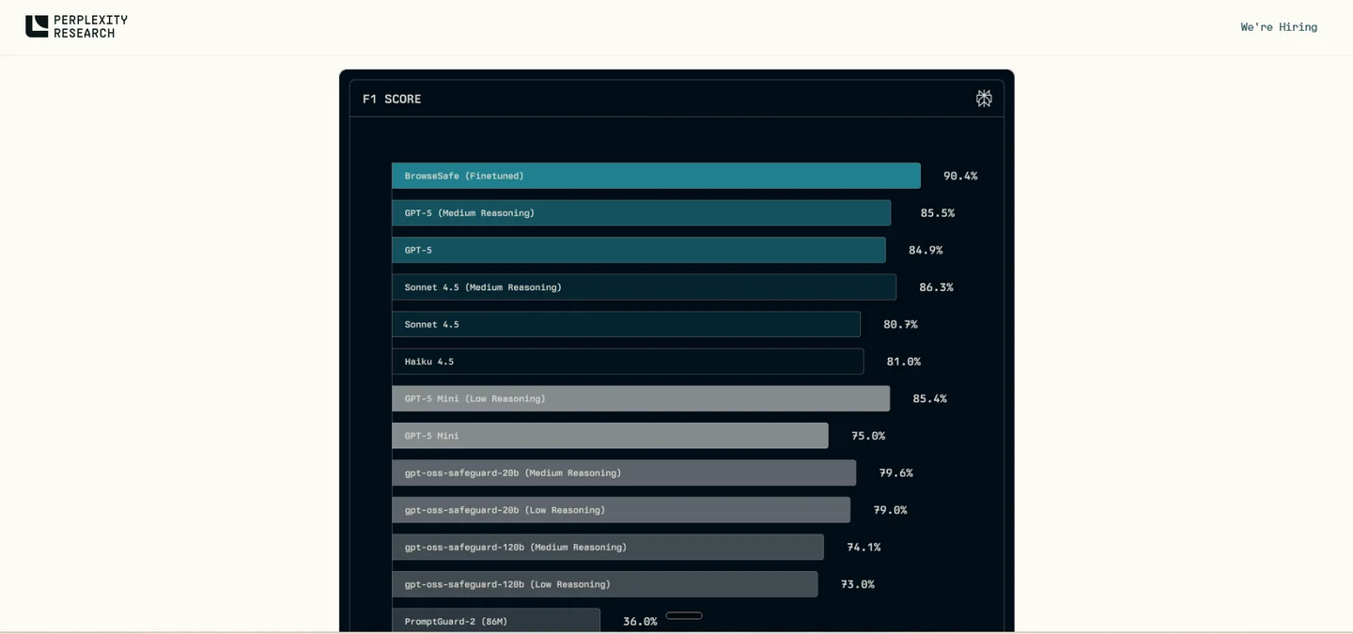The width and height of the screenshot is (1353, 634).
Task: Select the BrowseSafe (Finetuned) bar
Action: [656, 176]
